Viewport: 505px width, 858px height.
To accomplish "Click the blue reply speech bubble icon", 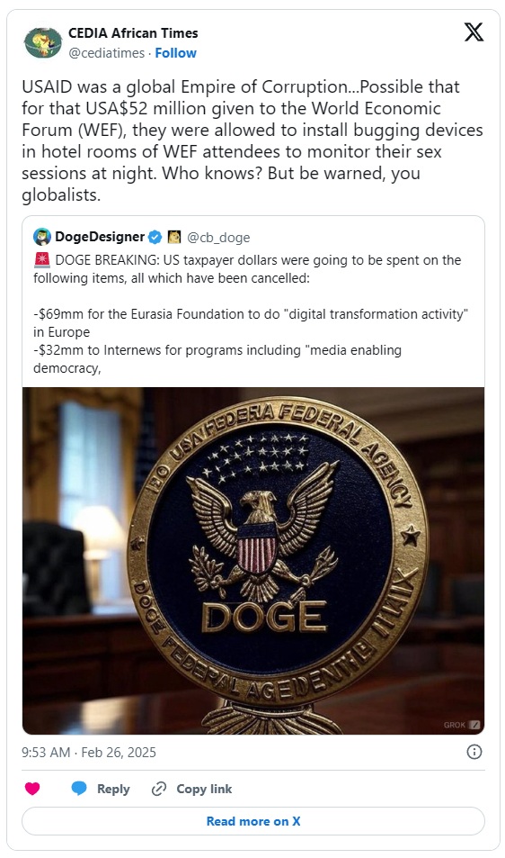I will click(79, 789).
